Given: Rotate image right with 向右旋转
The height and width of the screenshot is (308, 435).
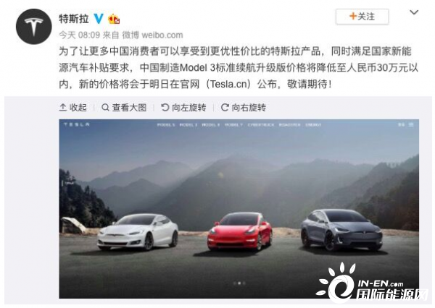Looking at the screenshot, I should click(244, 108).
